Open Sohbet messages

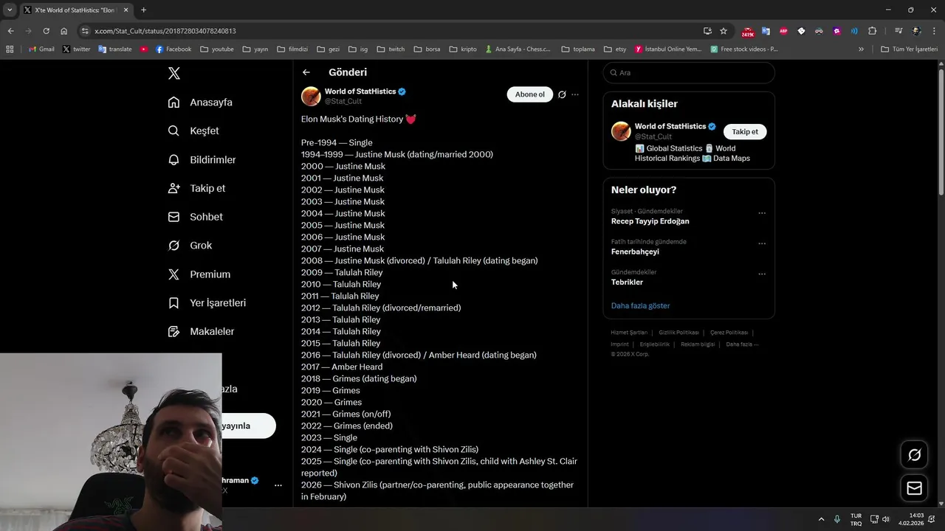[x=195, y=217]
